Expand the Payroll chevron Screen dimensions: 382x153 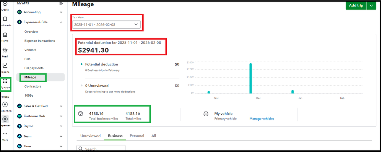61,126
